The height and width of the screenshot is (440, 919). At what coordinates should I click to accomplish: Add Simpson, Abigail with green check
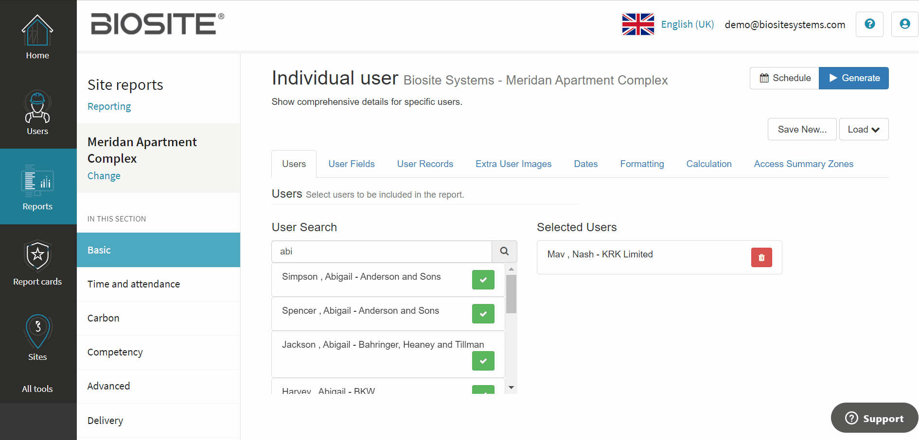click(x=483, y=280)
